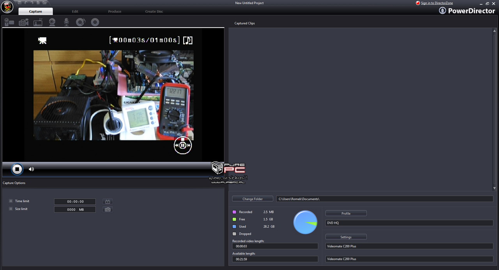Image resolution: width=499 pixels, height=270 pixels.
Task: Mute the preview with the speaker icon
Action: [31, 169]
